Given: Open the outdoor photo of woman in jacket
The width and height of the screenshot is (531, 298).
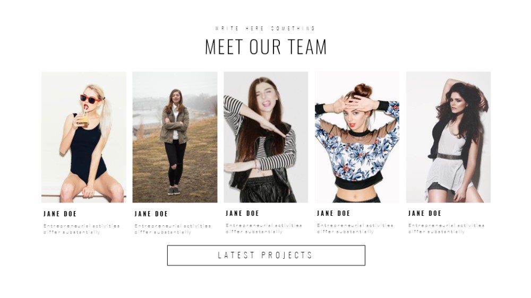Looking at the screenshot, I should click(x=175, y=137).
